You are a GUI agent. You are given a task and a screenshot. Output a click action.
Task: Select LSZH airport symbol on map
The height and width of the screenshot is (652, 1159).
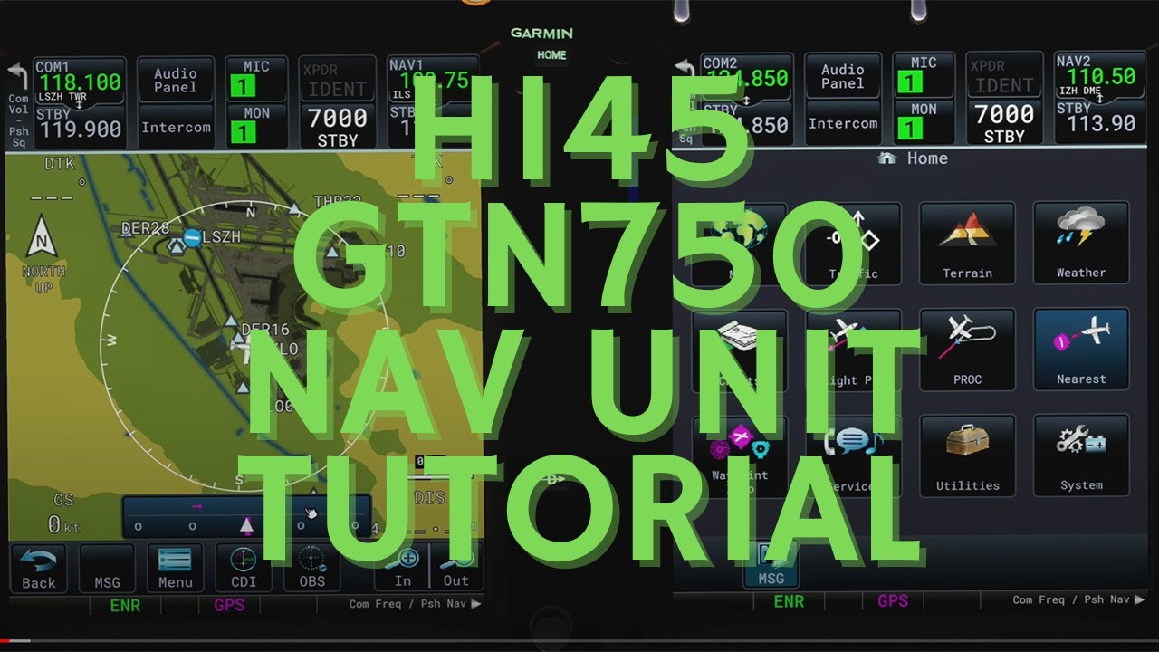(x=192, y=237)
